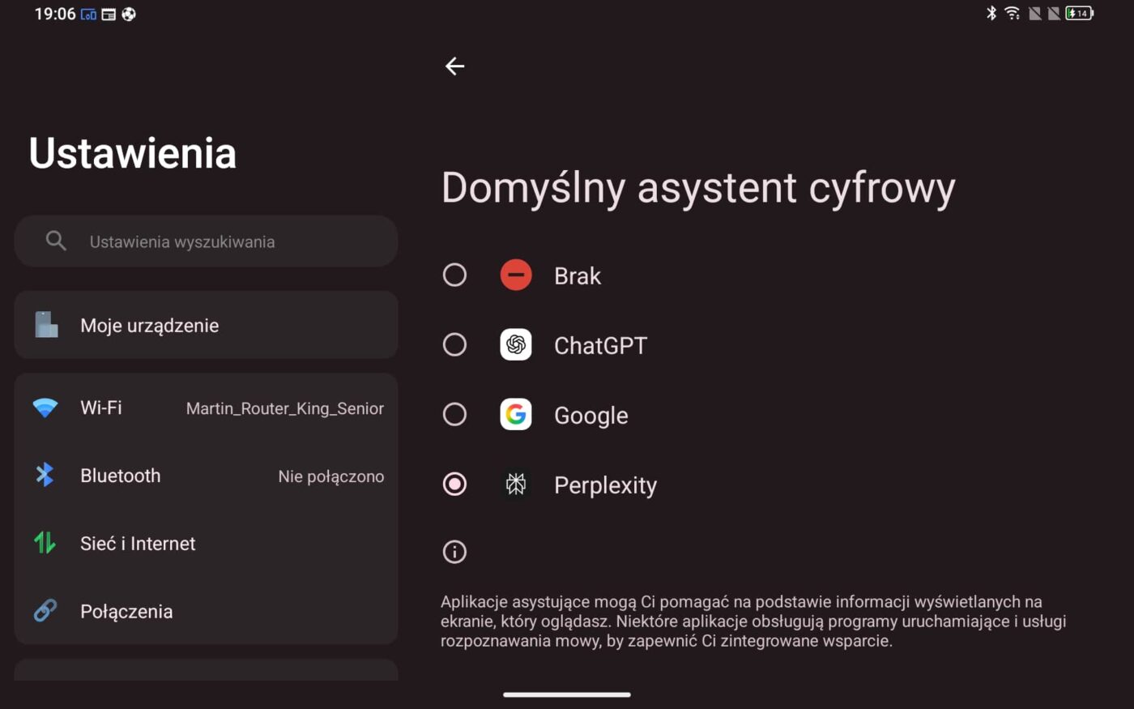The height and width of the screenshot is (709, 1134).
Task: Tap the Perplexity app icon
Action: tap(516, 484)
